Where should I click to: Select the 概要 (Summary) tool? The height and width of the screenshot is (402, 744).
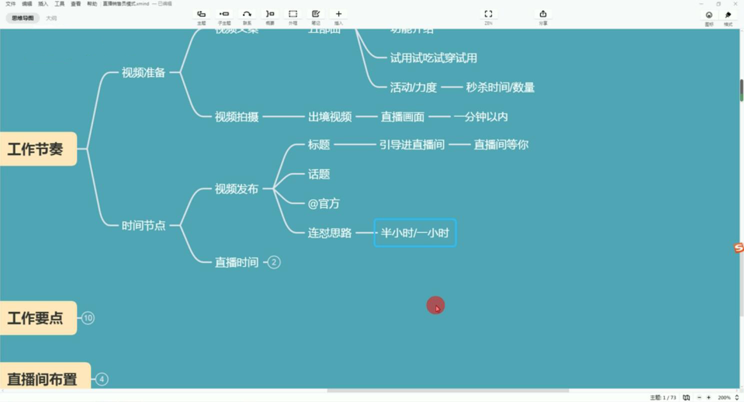pos(270,14)
